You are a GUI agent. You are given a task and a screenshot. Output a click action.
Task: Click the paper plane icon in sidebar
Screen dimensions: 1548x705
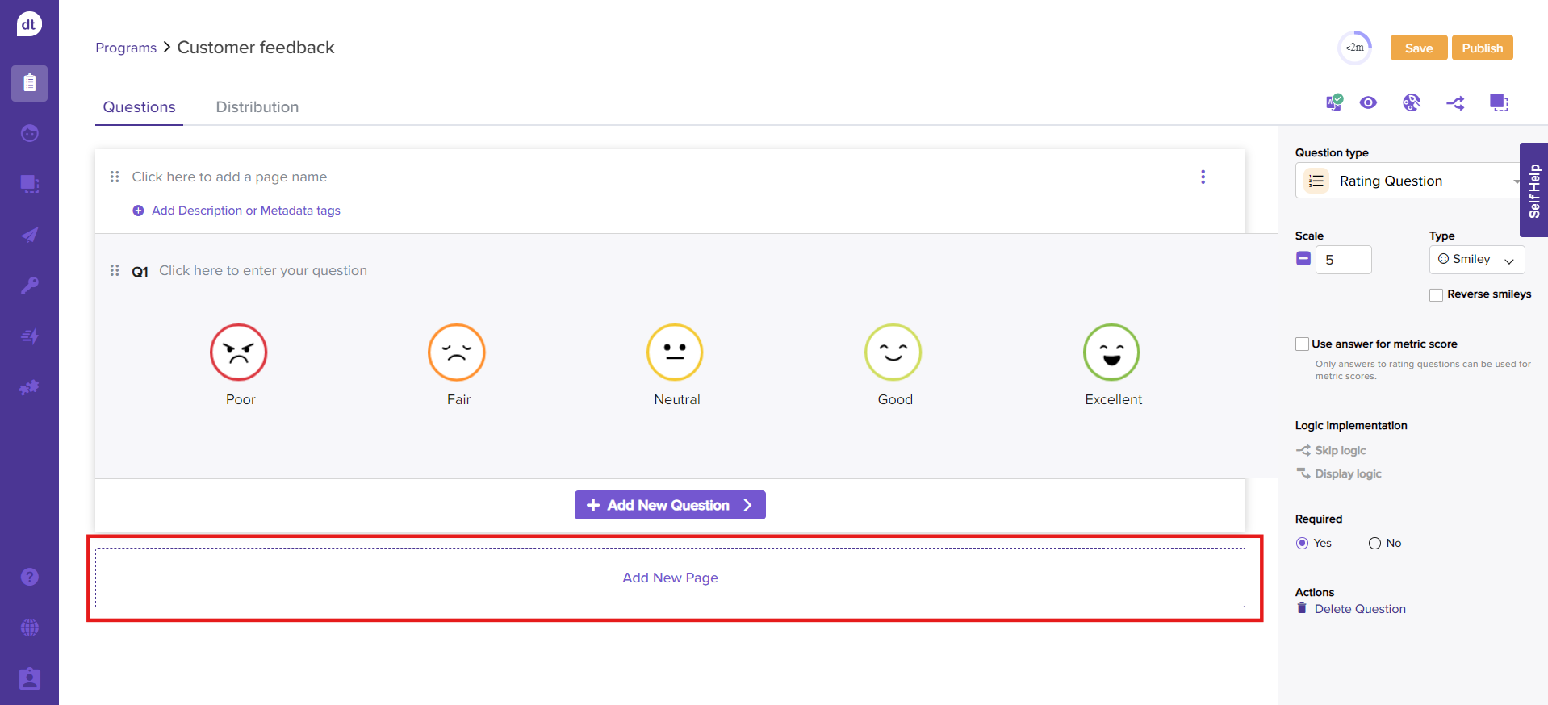click(30, 235)
